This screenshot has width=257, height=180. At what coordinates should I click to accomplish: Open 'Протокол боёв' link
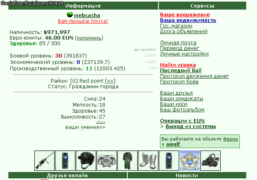click(x=179, y=82)
